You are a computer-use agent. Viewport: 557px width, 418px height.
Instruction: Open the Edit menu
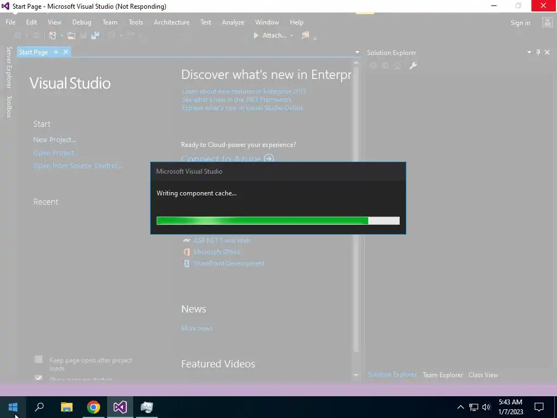(x=31, y=22)
